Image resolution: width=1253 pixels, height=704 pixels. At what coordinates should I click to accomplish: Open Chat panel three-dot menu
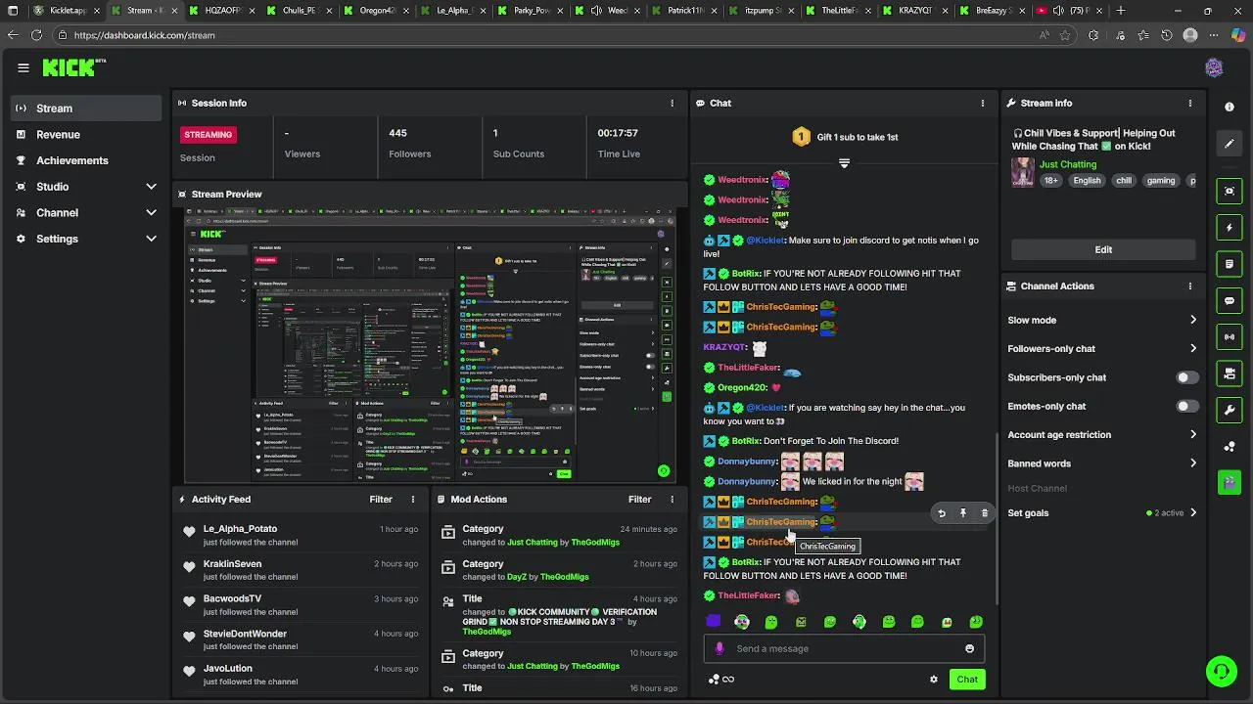click(x=983, y=103)
